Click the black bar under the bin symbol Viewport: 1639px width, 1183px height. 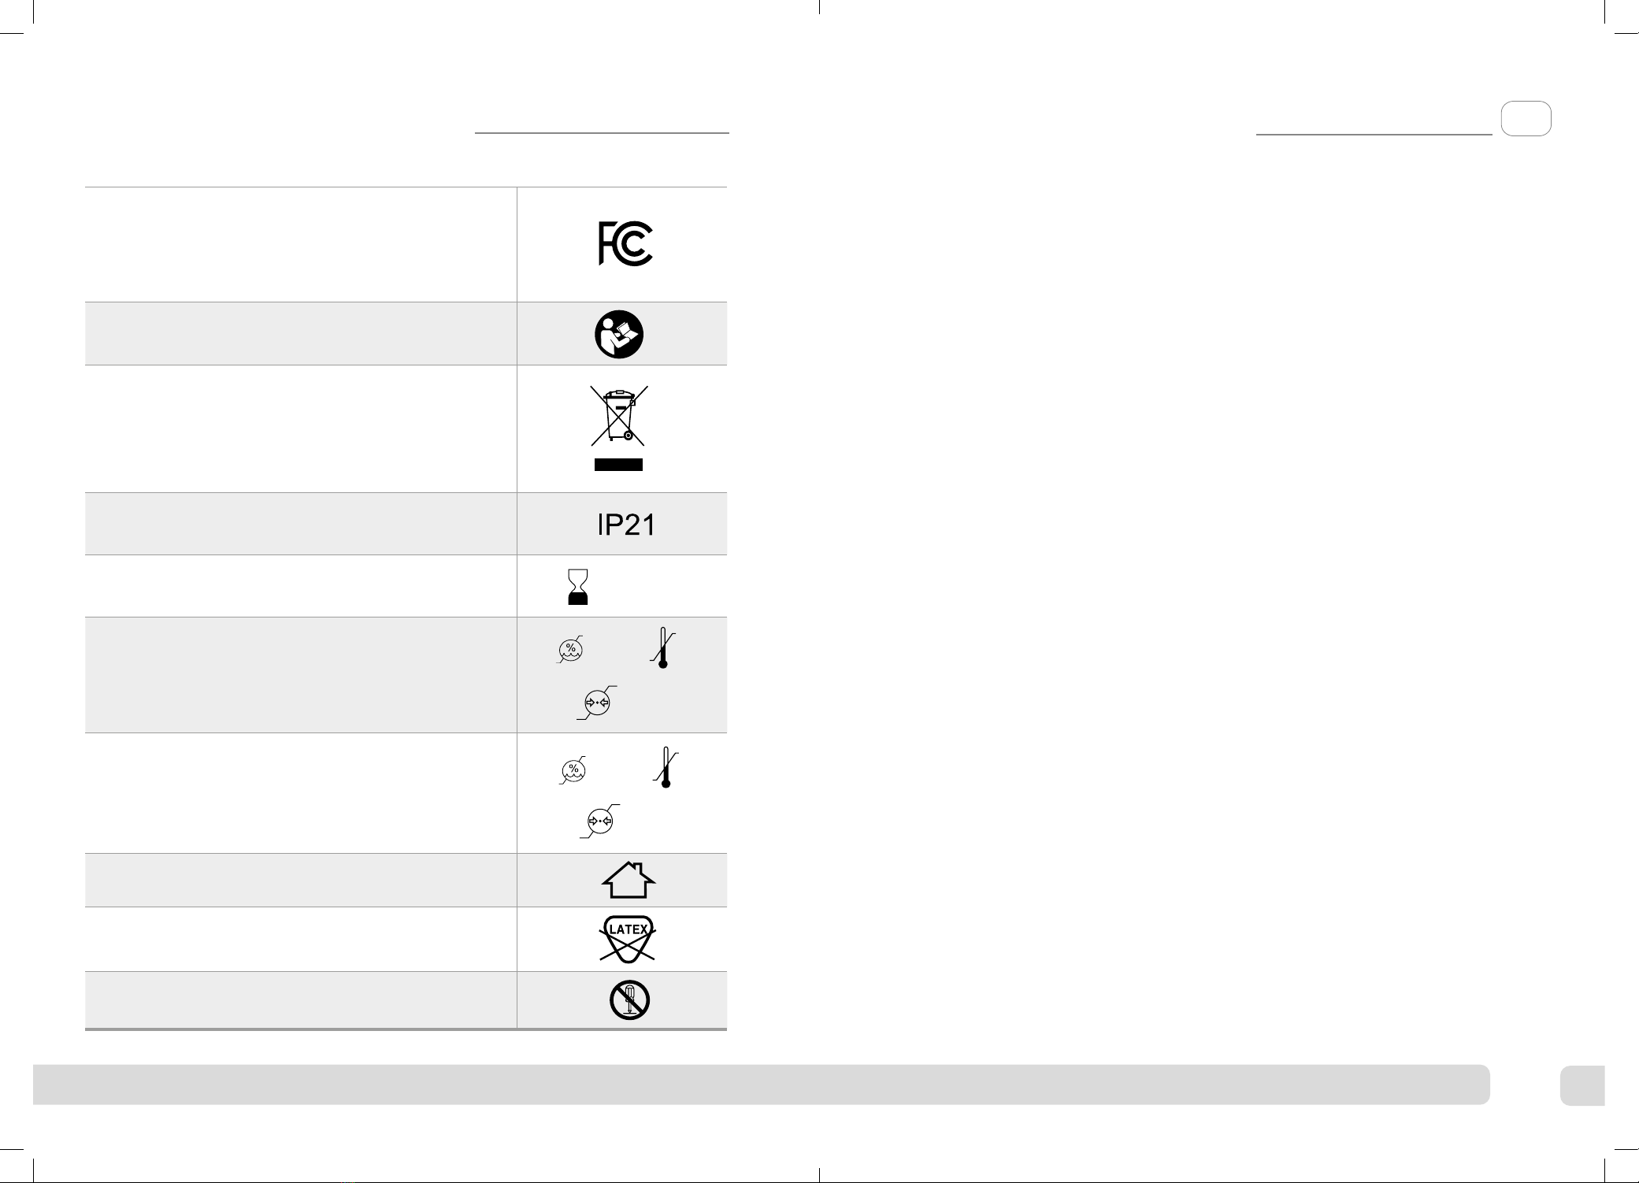click(x=618, y=465)
